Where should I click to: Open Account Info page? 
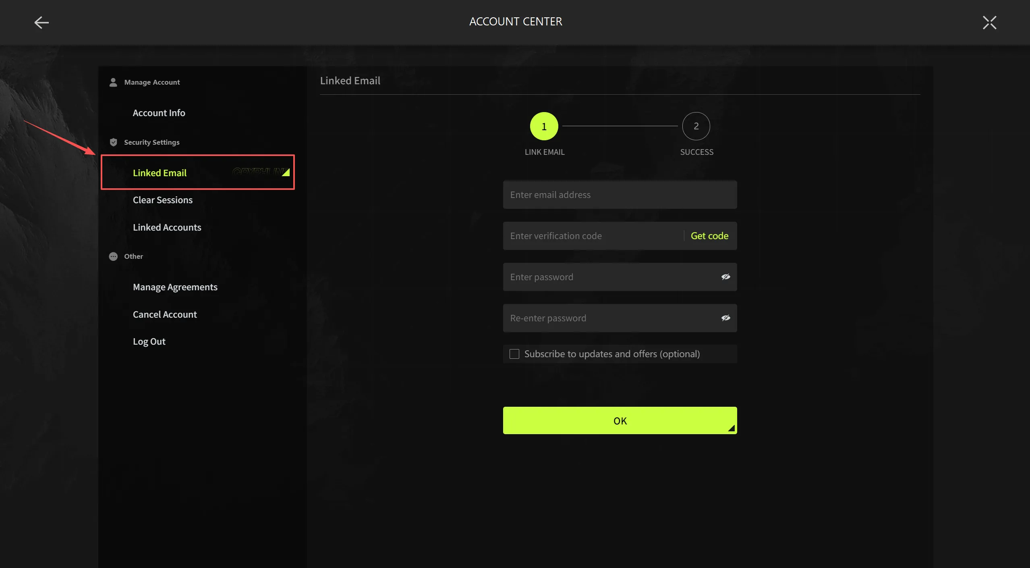pos(159,113)
